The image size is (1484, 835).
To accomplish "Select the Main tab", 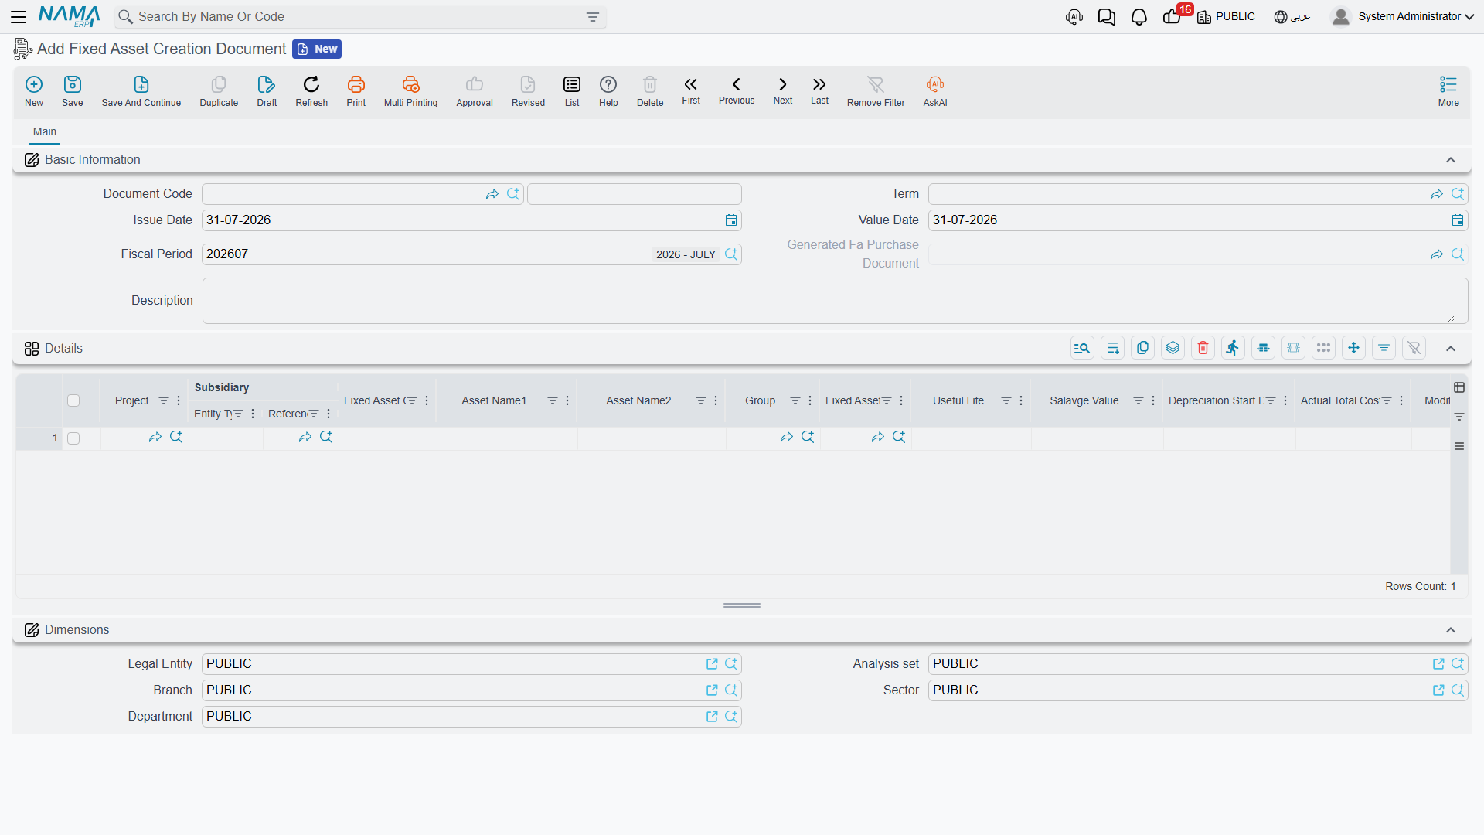I will (45, 132).
